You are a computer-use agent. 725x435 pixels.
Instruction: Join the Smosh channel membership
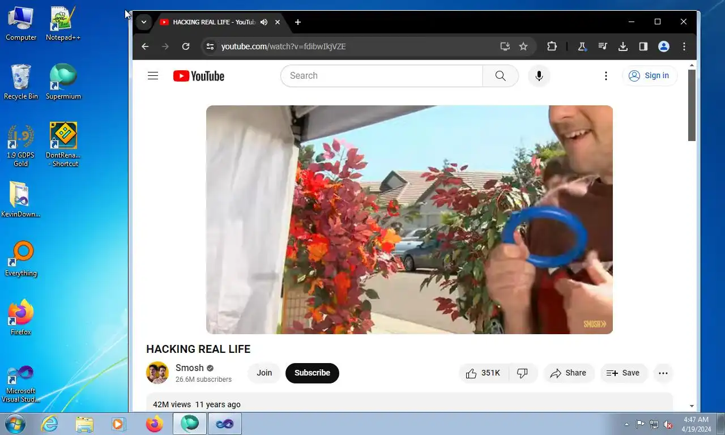(x=264, y=373)
